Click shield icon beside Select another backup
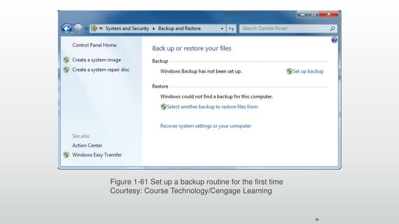The width and height of the screenshot is (399, 224). 163,107
